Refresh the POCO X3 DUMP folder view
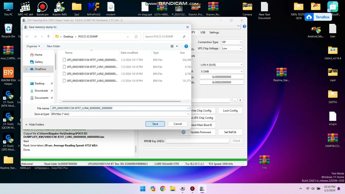 136,37
